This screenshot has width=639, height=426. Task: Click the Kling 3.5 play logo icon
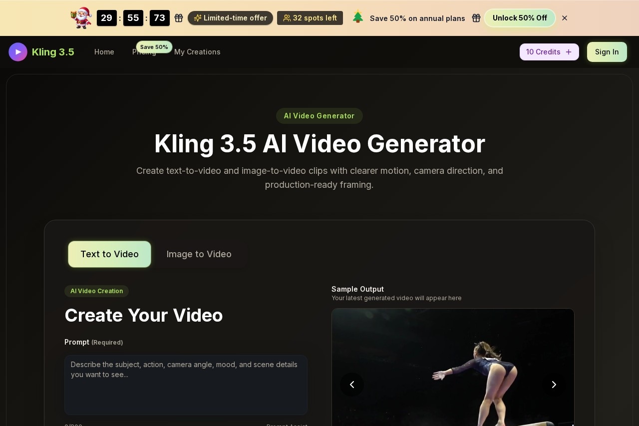(x=18, y=52)
